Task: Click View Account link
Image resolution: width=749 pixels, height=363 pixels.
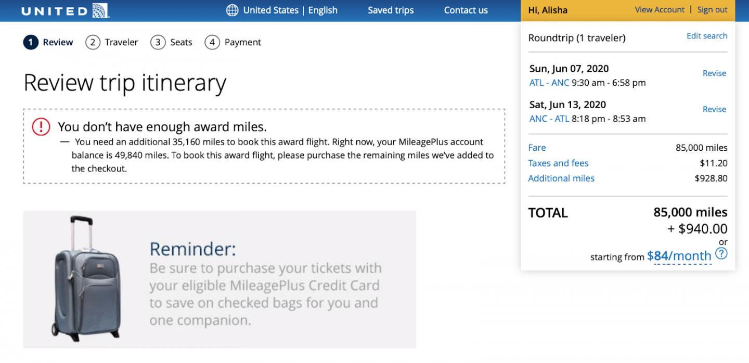Action: 660,10
